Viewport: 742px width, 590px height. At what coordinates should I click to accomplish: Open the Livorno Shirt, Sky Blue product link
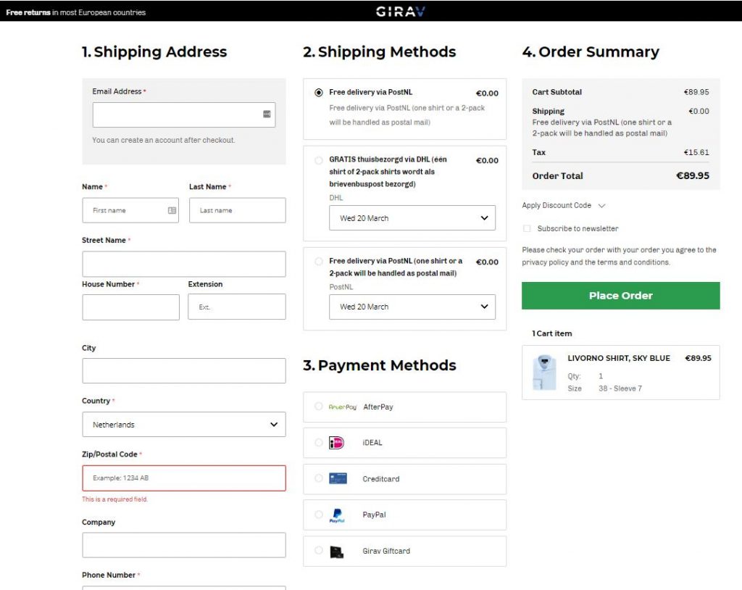(619, 358)
